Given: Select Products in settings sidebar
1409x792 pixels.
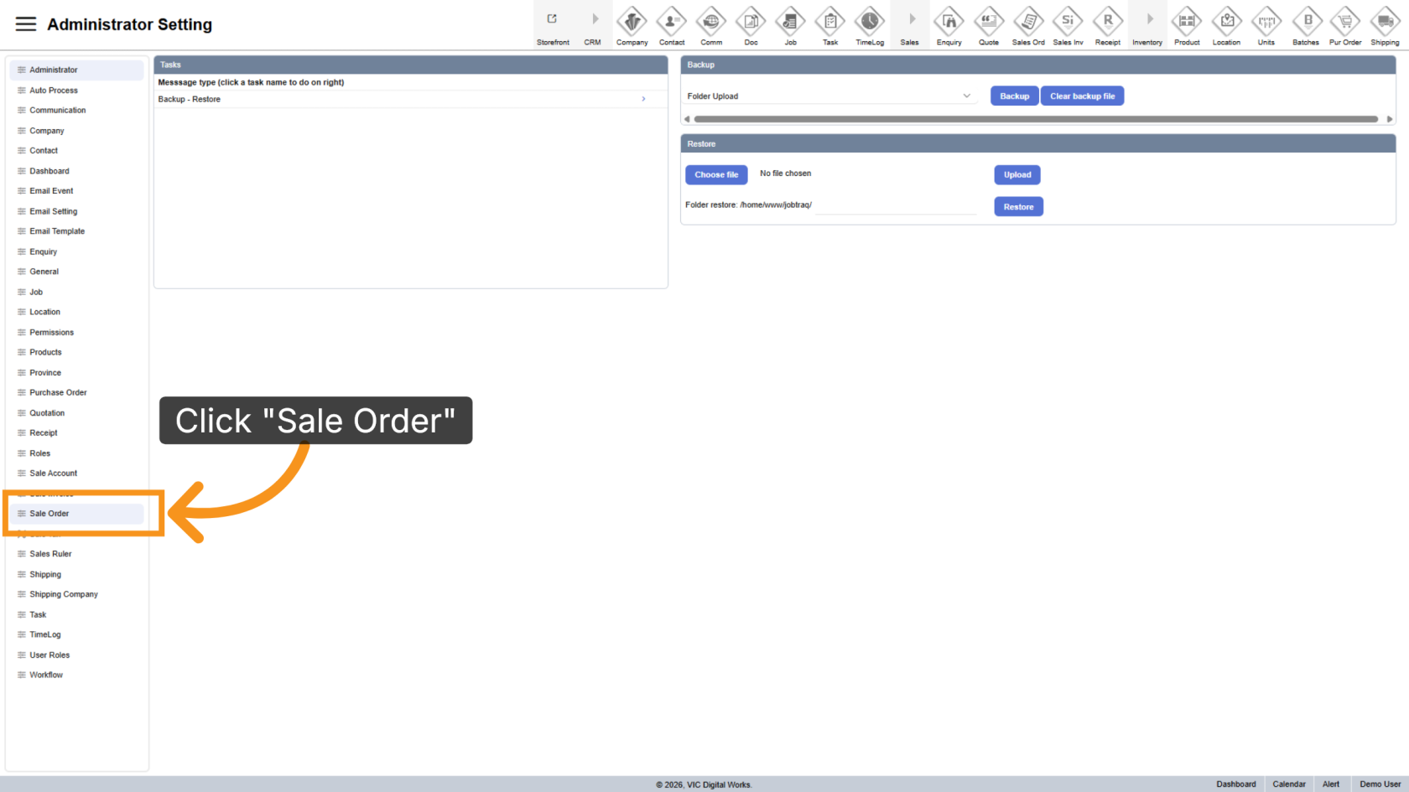Looking at the screenshot, I should click(x=76, y=353).
